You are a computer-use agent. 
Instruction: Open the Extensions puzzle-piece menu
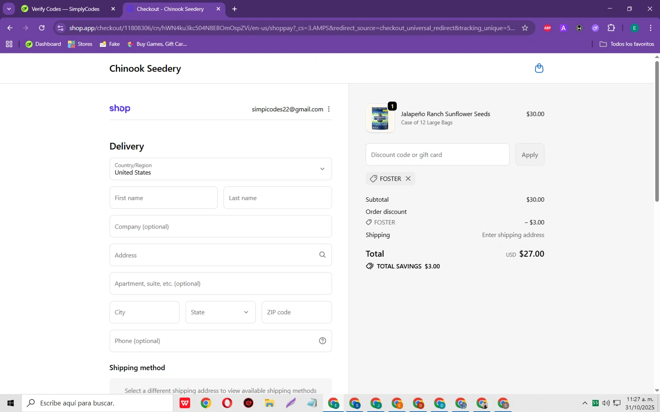[x=611, y=28]
